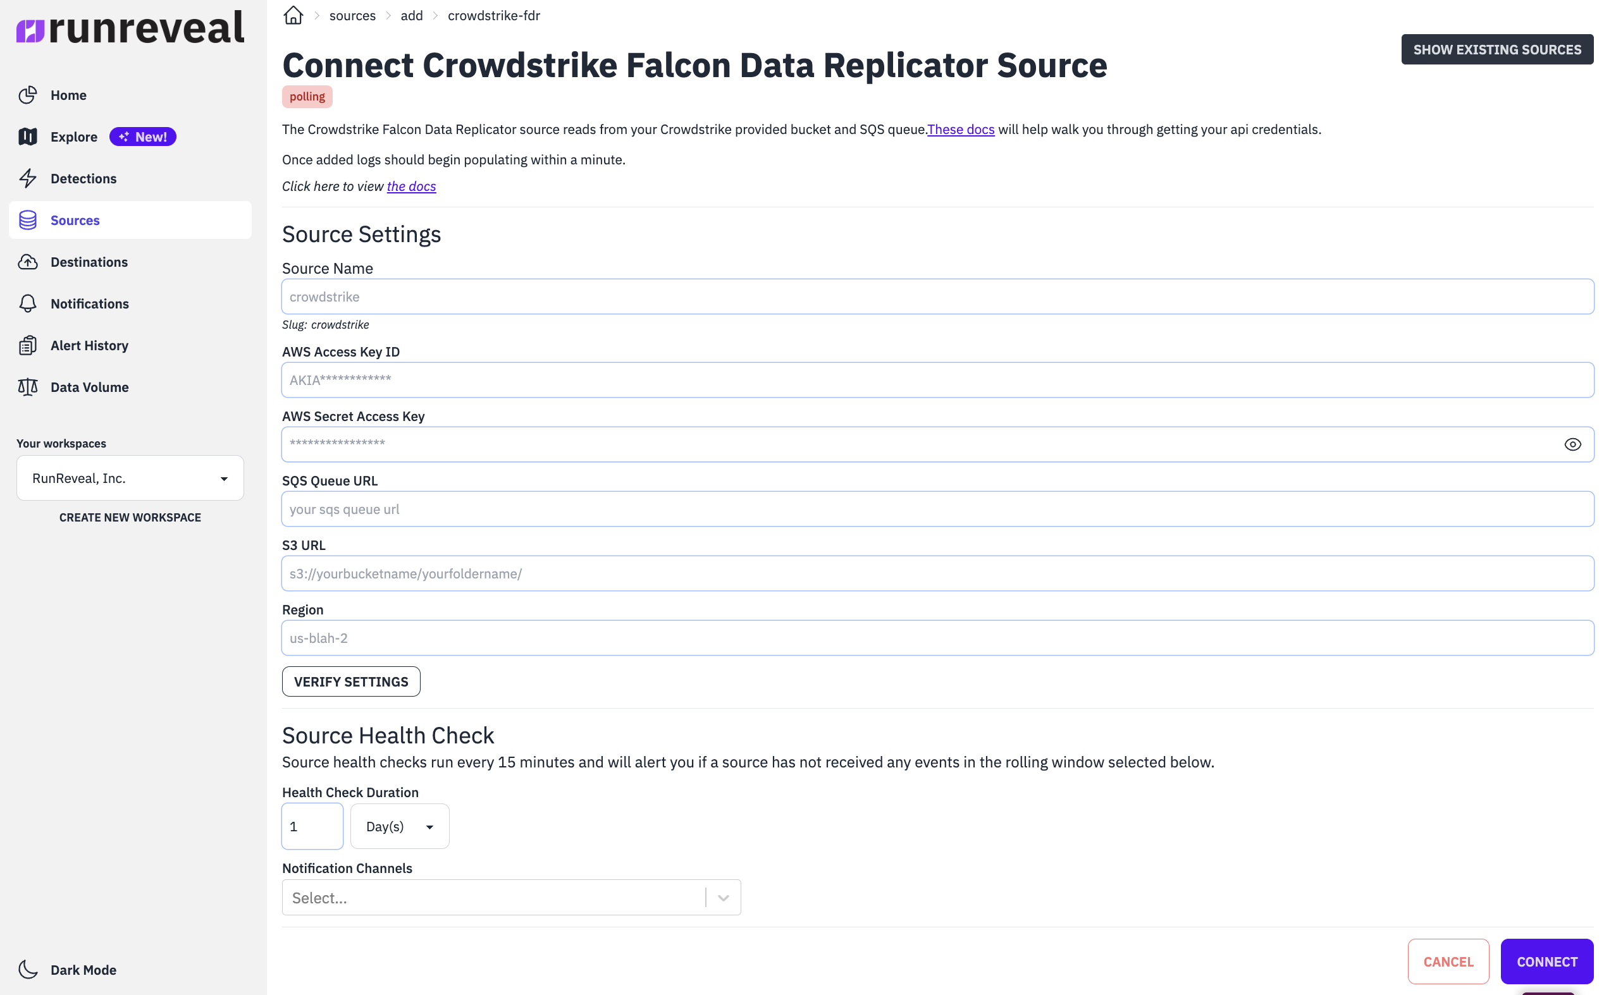
Task: Click the SQS Queue URL field
Action: click(937, 509)
